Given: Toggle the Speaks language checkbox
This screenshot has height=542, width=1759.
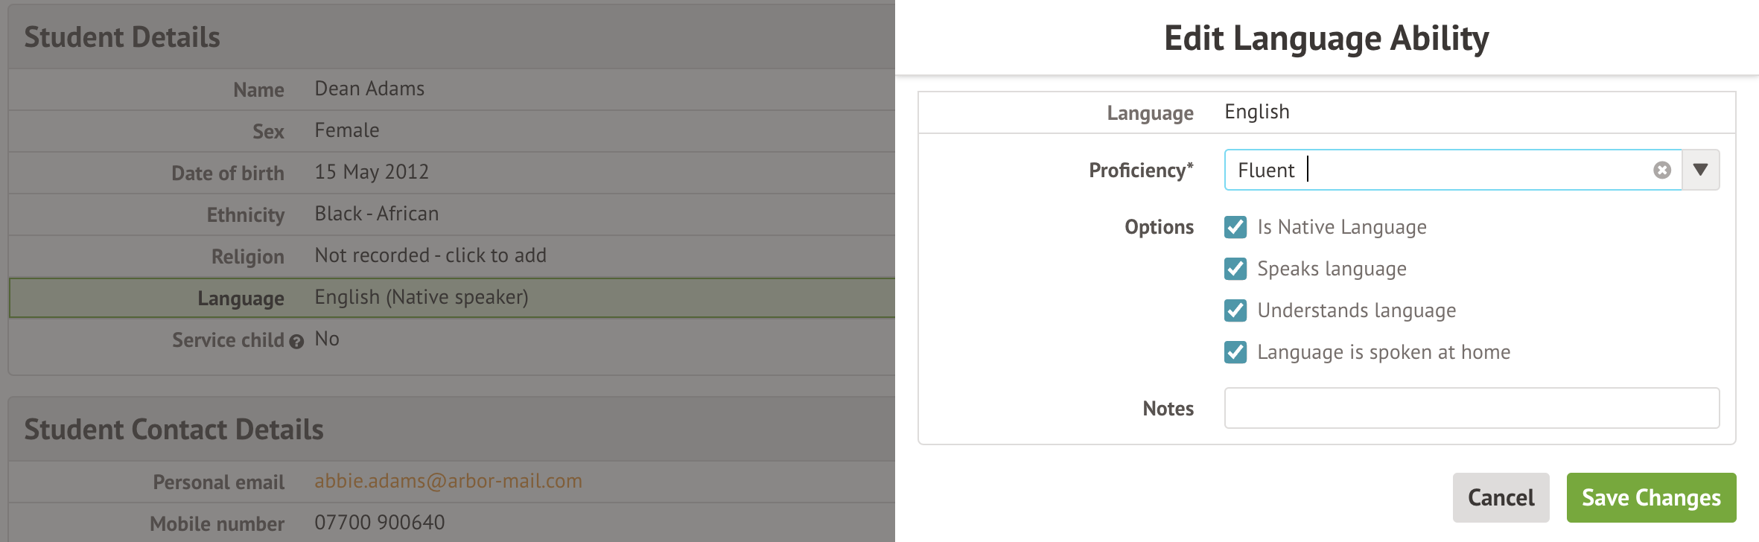Looking at the screenshot, I should pos(1235,269).
